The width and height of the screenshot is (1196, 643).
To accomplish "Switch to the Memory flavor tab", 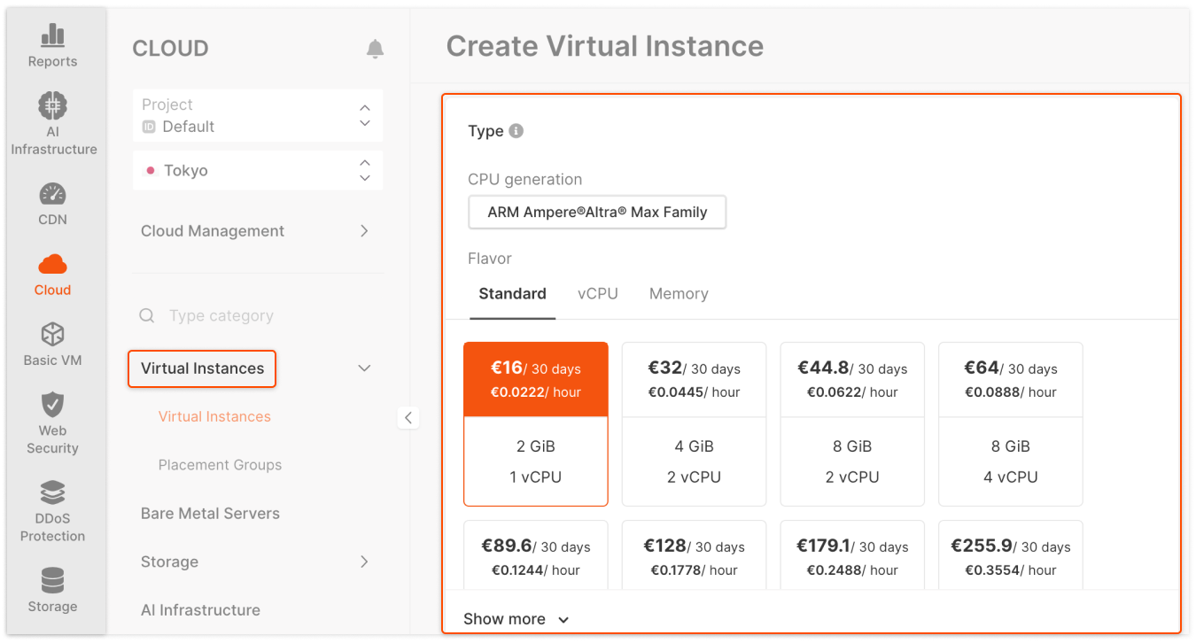I will click(x=679, y=294).
